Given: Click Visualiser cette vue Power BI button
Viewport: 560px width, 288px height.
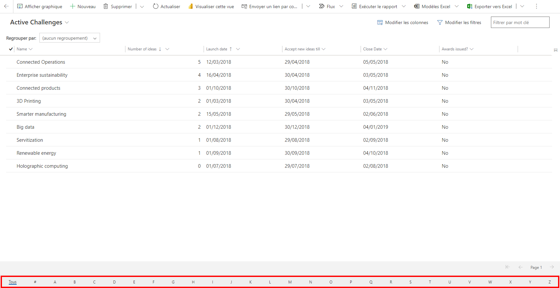Looking at the screenshot, I should [x=211, y=7].
